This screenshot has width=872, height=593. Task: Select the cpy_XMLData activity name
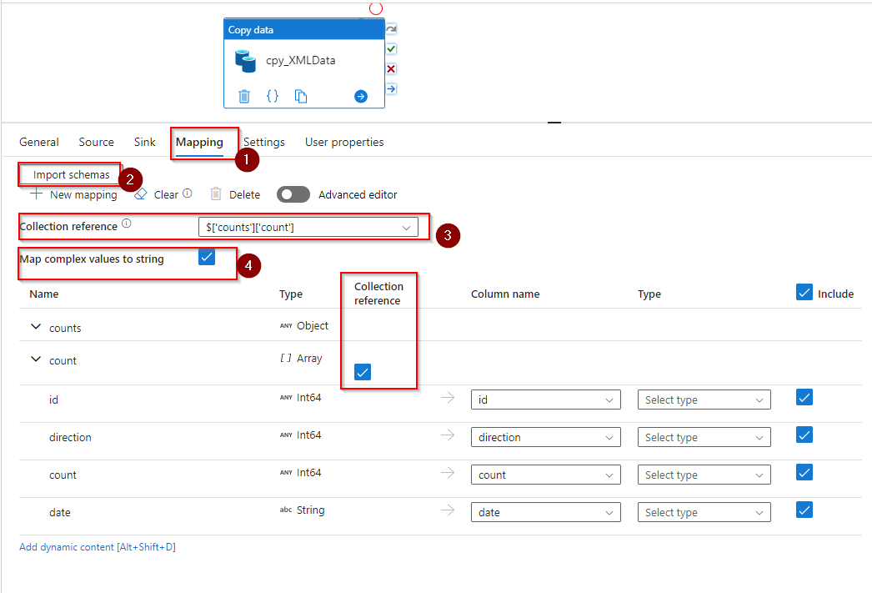click(300, 61)
